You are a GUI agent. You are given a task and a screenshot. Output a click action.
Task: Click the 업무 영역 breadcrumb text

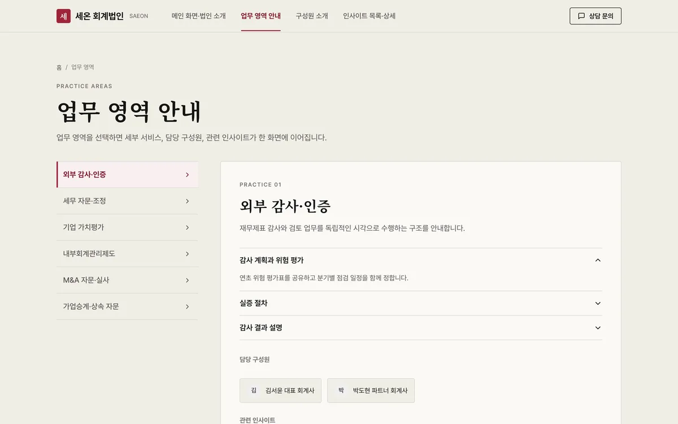82,67
